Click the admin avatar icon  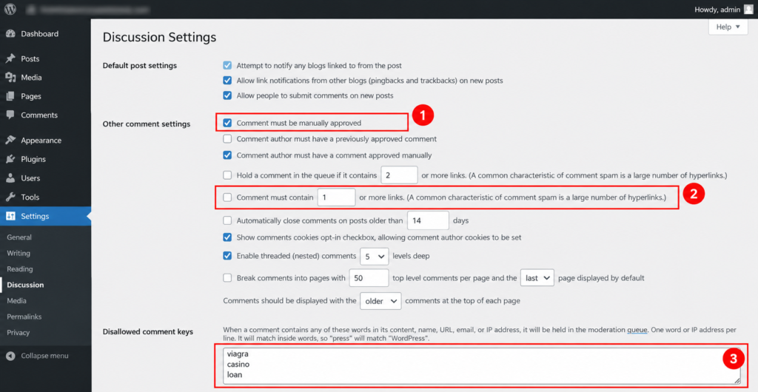tap(748, 9)
